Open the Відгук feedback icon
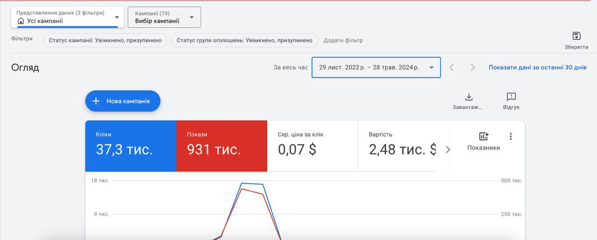This screenshot has width=597, height=240. click(511, 97)
